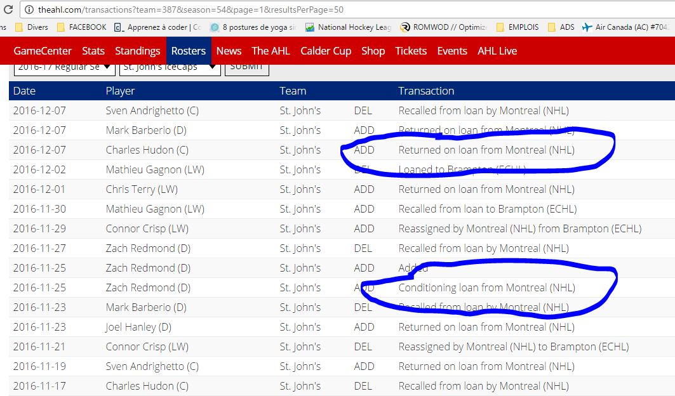Image resolution: width=675 pixels, height=396 pixels.
Task: Click the date 2016-11-19
Action: tap(39, 366)
